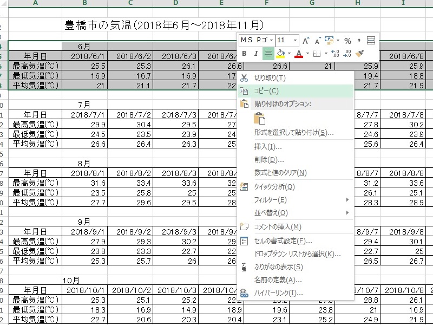Screen dimensions: 433x325
Task: Click the increase font size icon
Action: pyautogui.click(x=306, y=40)
